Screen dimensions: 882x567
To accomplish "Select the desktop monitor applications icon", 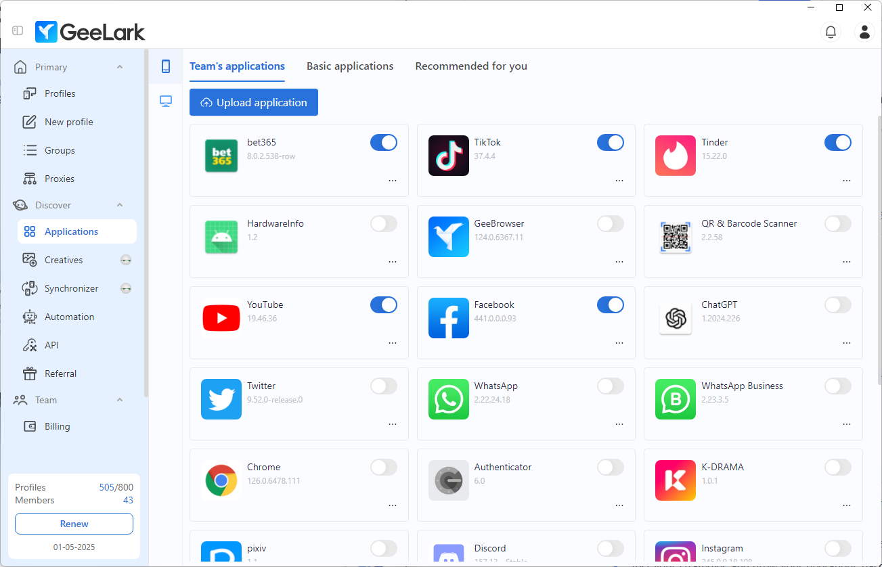I will (165, 101).
